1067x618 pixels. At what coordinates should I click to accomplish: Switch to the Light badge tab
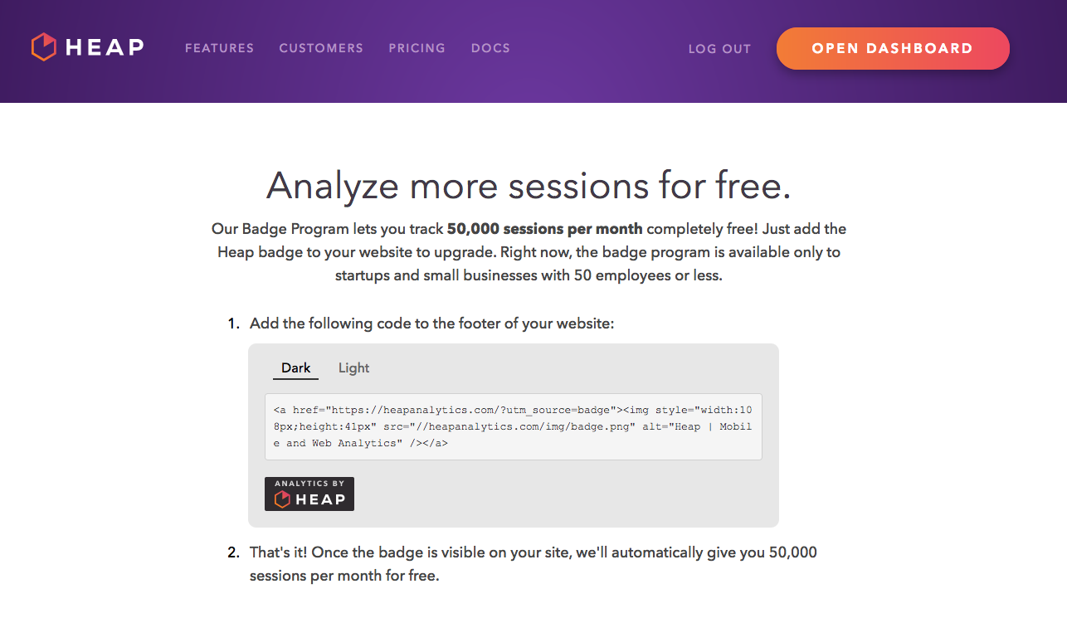coord(354,368)
